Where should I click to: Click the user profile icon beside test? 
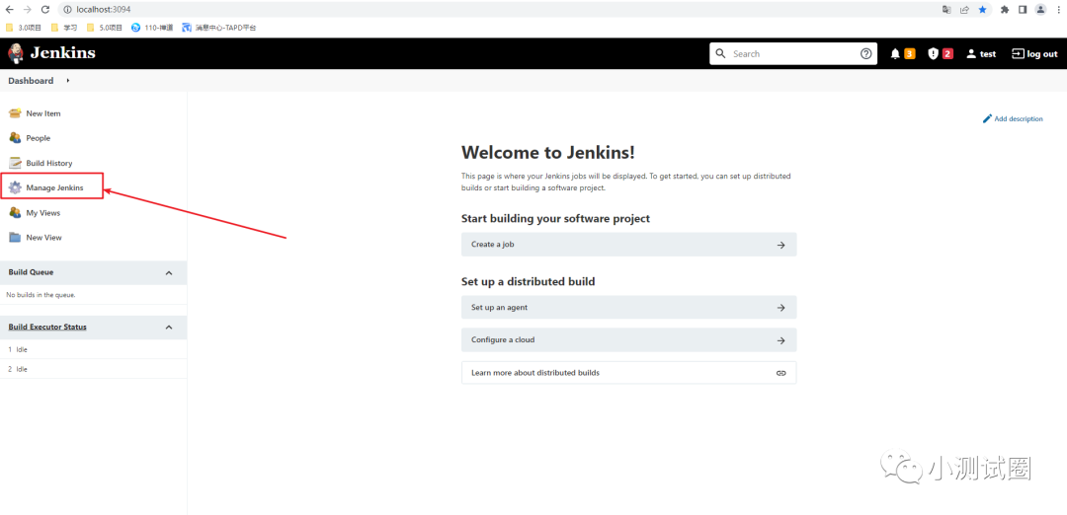971,53
